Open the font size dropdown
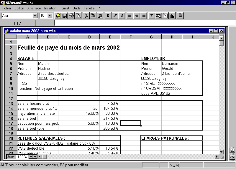This screenshot has height=169, width=236. pos(50,16)
